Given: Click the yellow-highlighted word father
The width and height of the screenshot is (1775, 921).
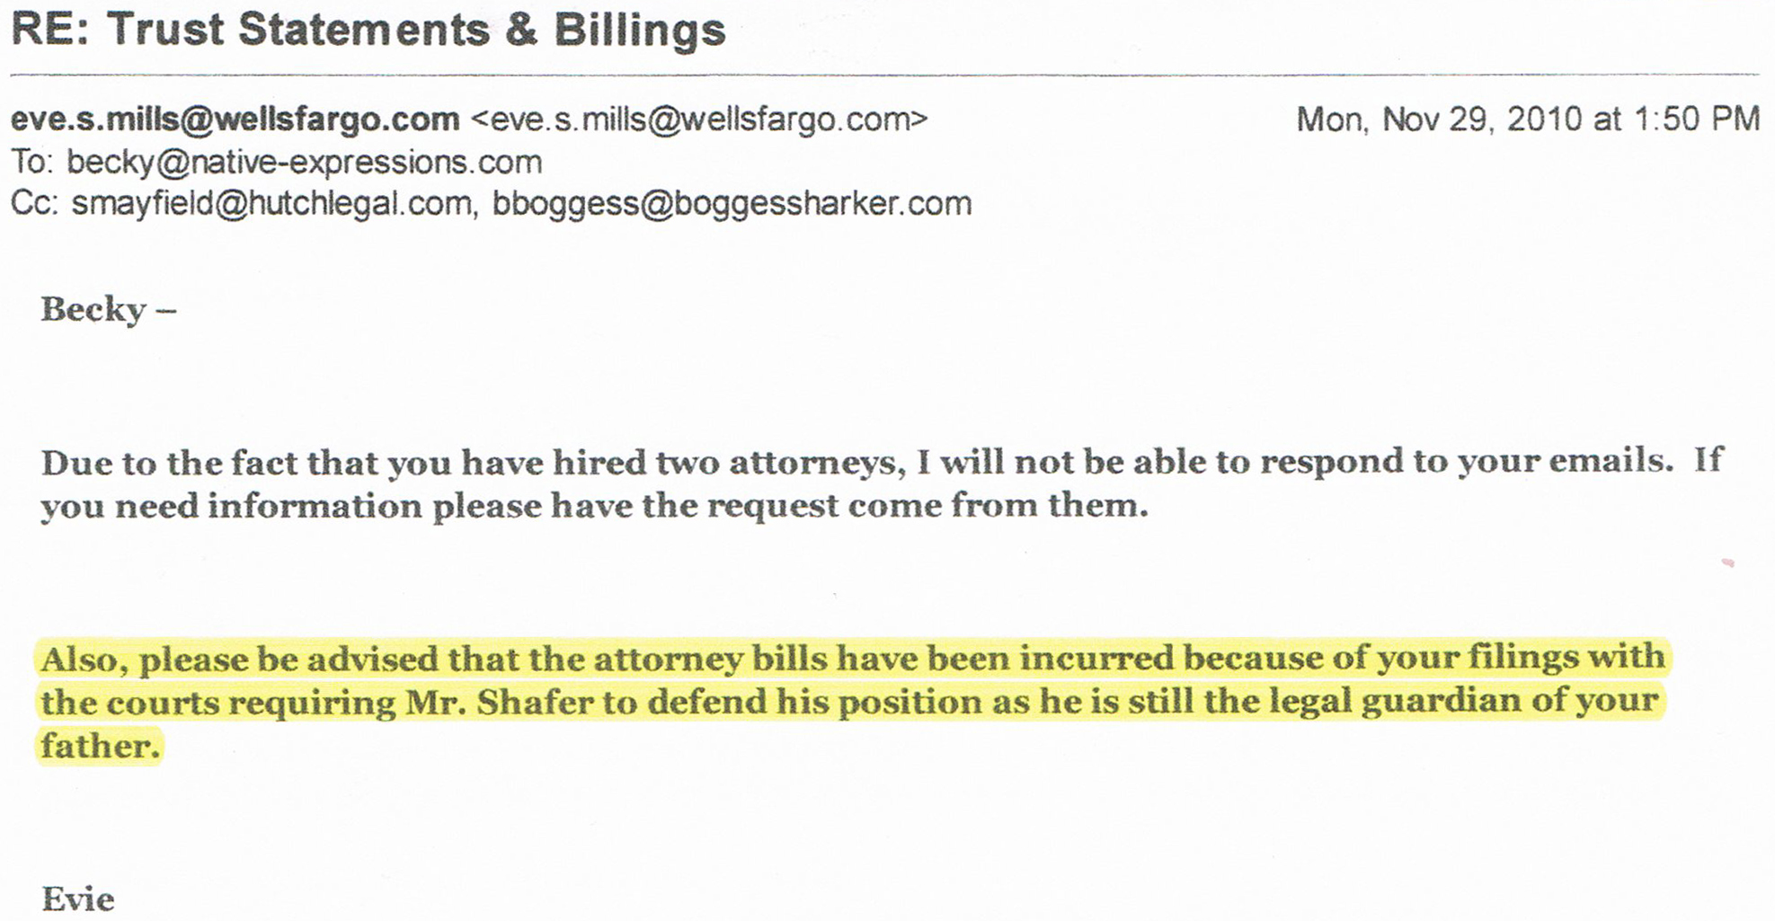Looking at the screenshot, I should tap(101, 746).
